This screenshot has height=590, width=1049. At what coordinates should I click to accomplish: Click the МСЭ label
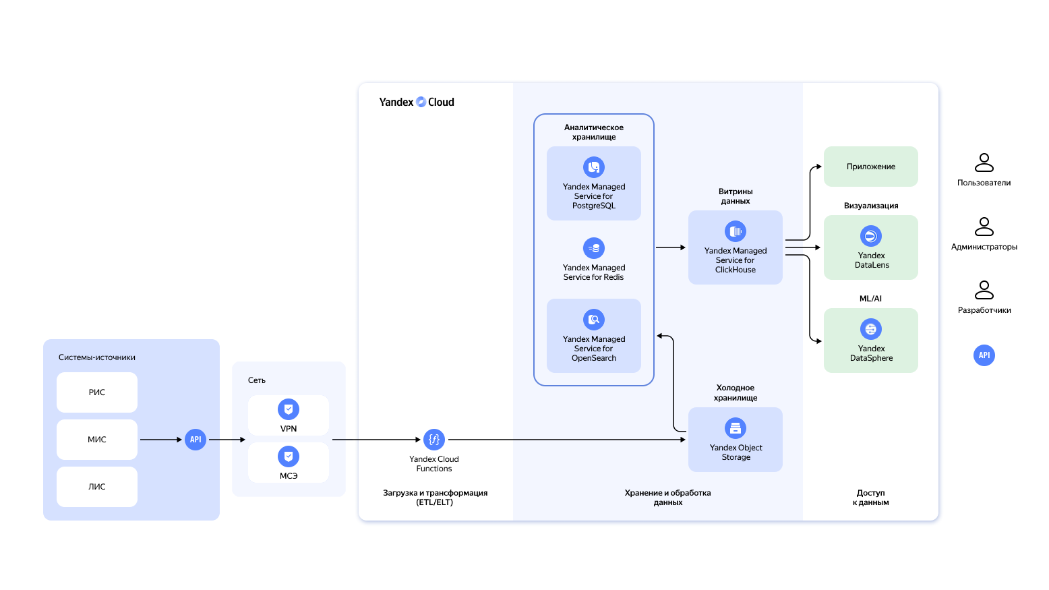pyautogui.click(x=289, y=476)
